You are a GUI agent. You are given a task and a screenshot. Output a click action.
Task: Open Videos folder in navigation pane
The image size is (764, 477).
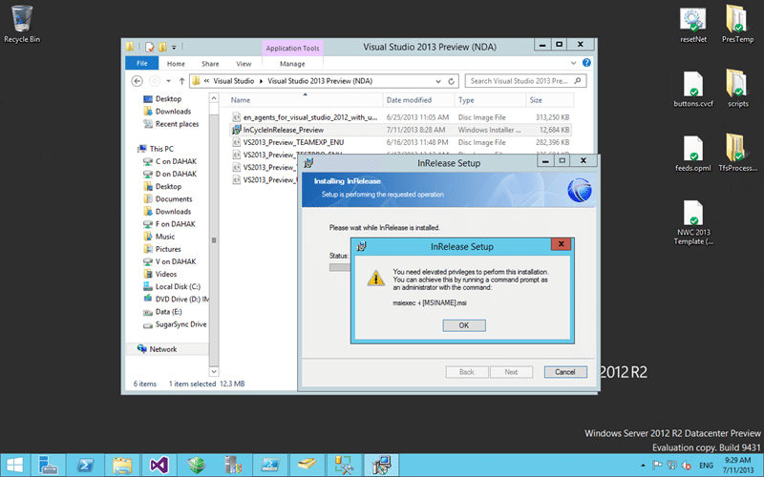pos(160,274)
